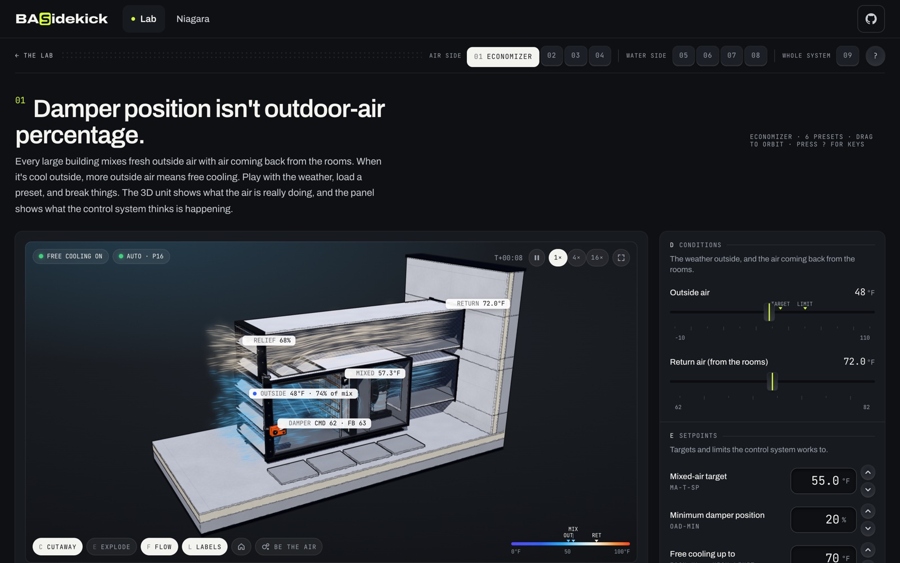Image resolution: width=900 pixels, height=563 pixels.
Task: Click the Free Cooling On status chip
Action: (70, 256)
